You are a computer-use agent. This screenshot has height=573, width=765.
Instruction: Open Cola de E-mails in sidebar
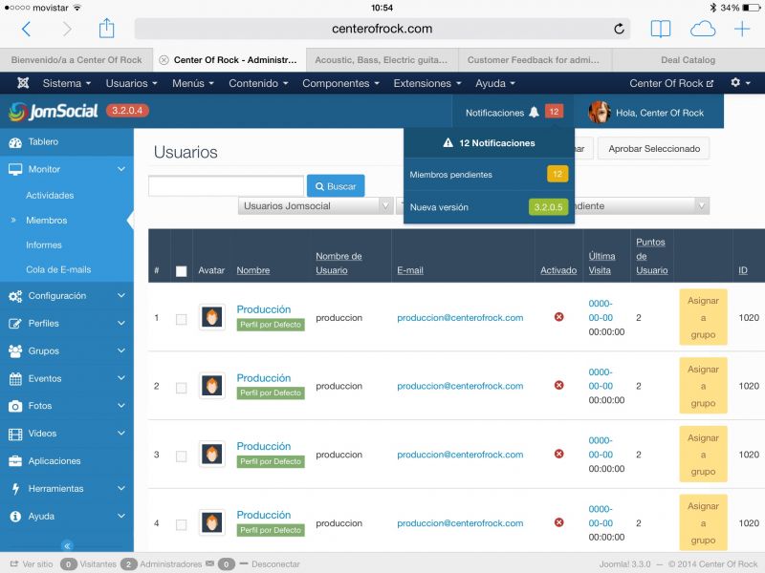(x=58, y=269)
